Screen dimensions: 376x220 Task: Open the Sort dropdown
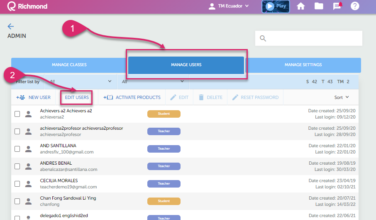click(x=342, y=97)
